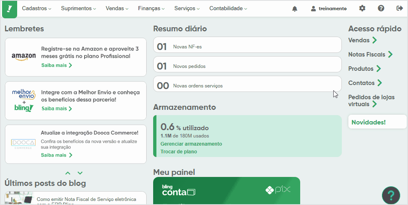
Task: Show previous reminders with the up chevron
Action: (x=68, y=173)
